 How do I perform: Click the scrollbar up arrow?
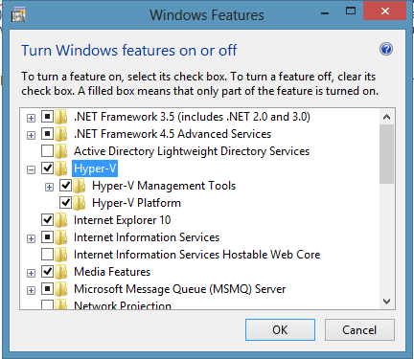click(x=386, y=117)
